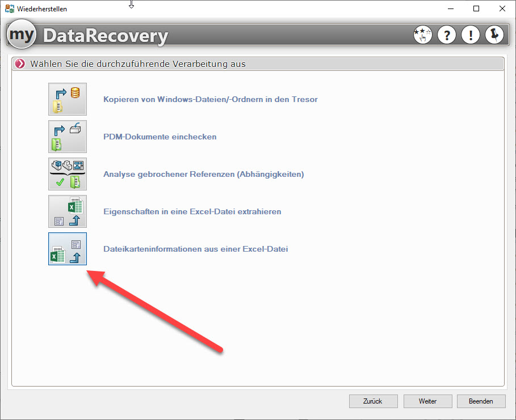
Task: Go back with the Zurück button
Action: tap(373, 401)
